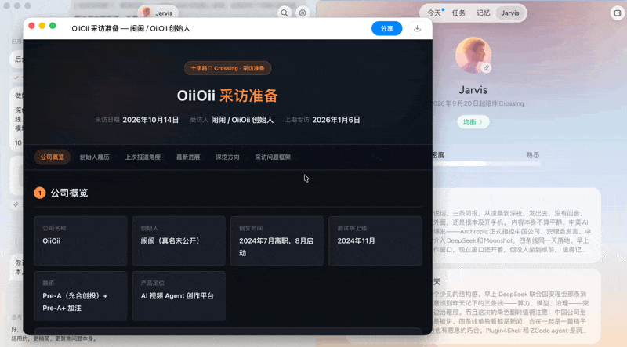Open the 上次报道角度 tab
This screenshot has height=347, width=627.
coord(143,157)
